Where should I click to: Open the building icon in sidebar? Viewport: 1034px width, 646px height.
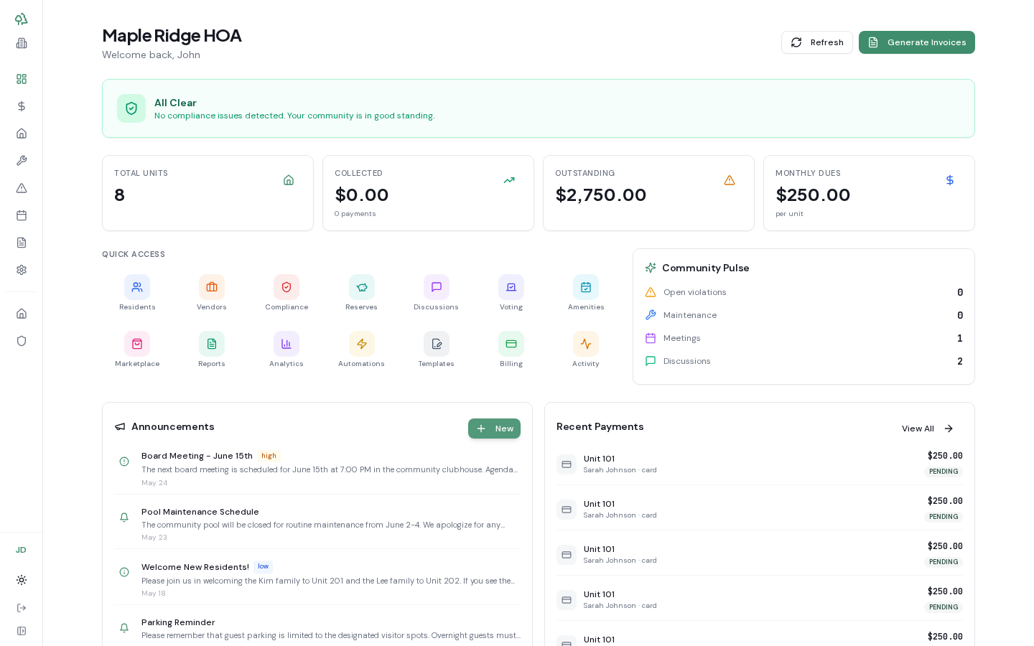[22, 43]
